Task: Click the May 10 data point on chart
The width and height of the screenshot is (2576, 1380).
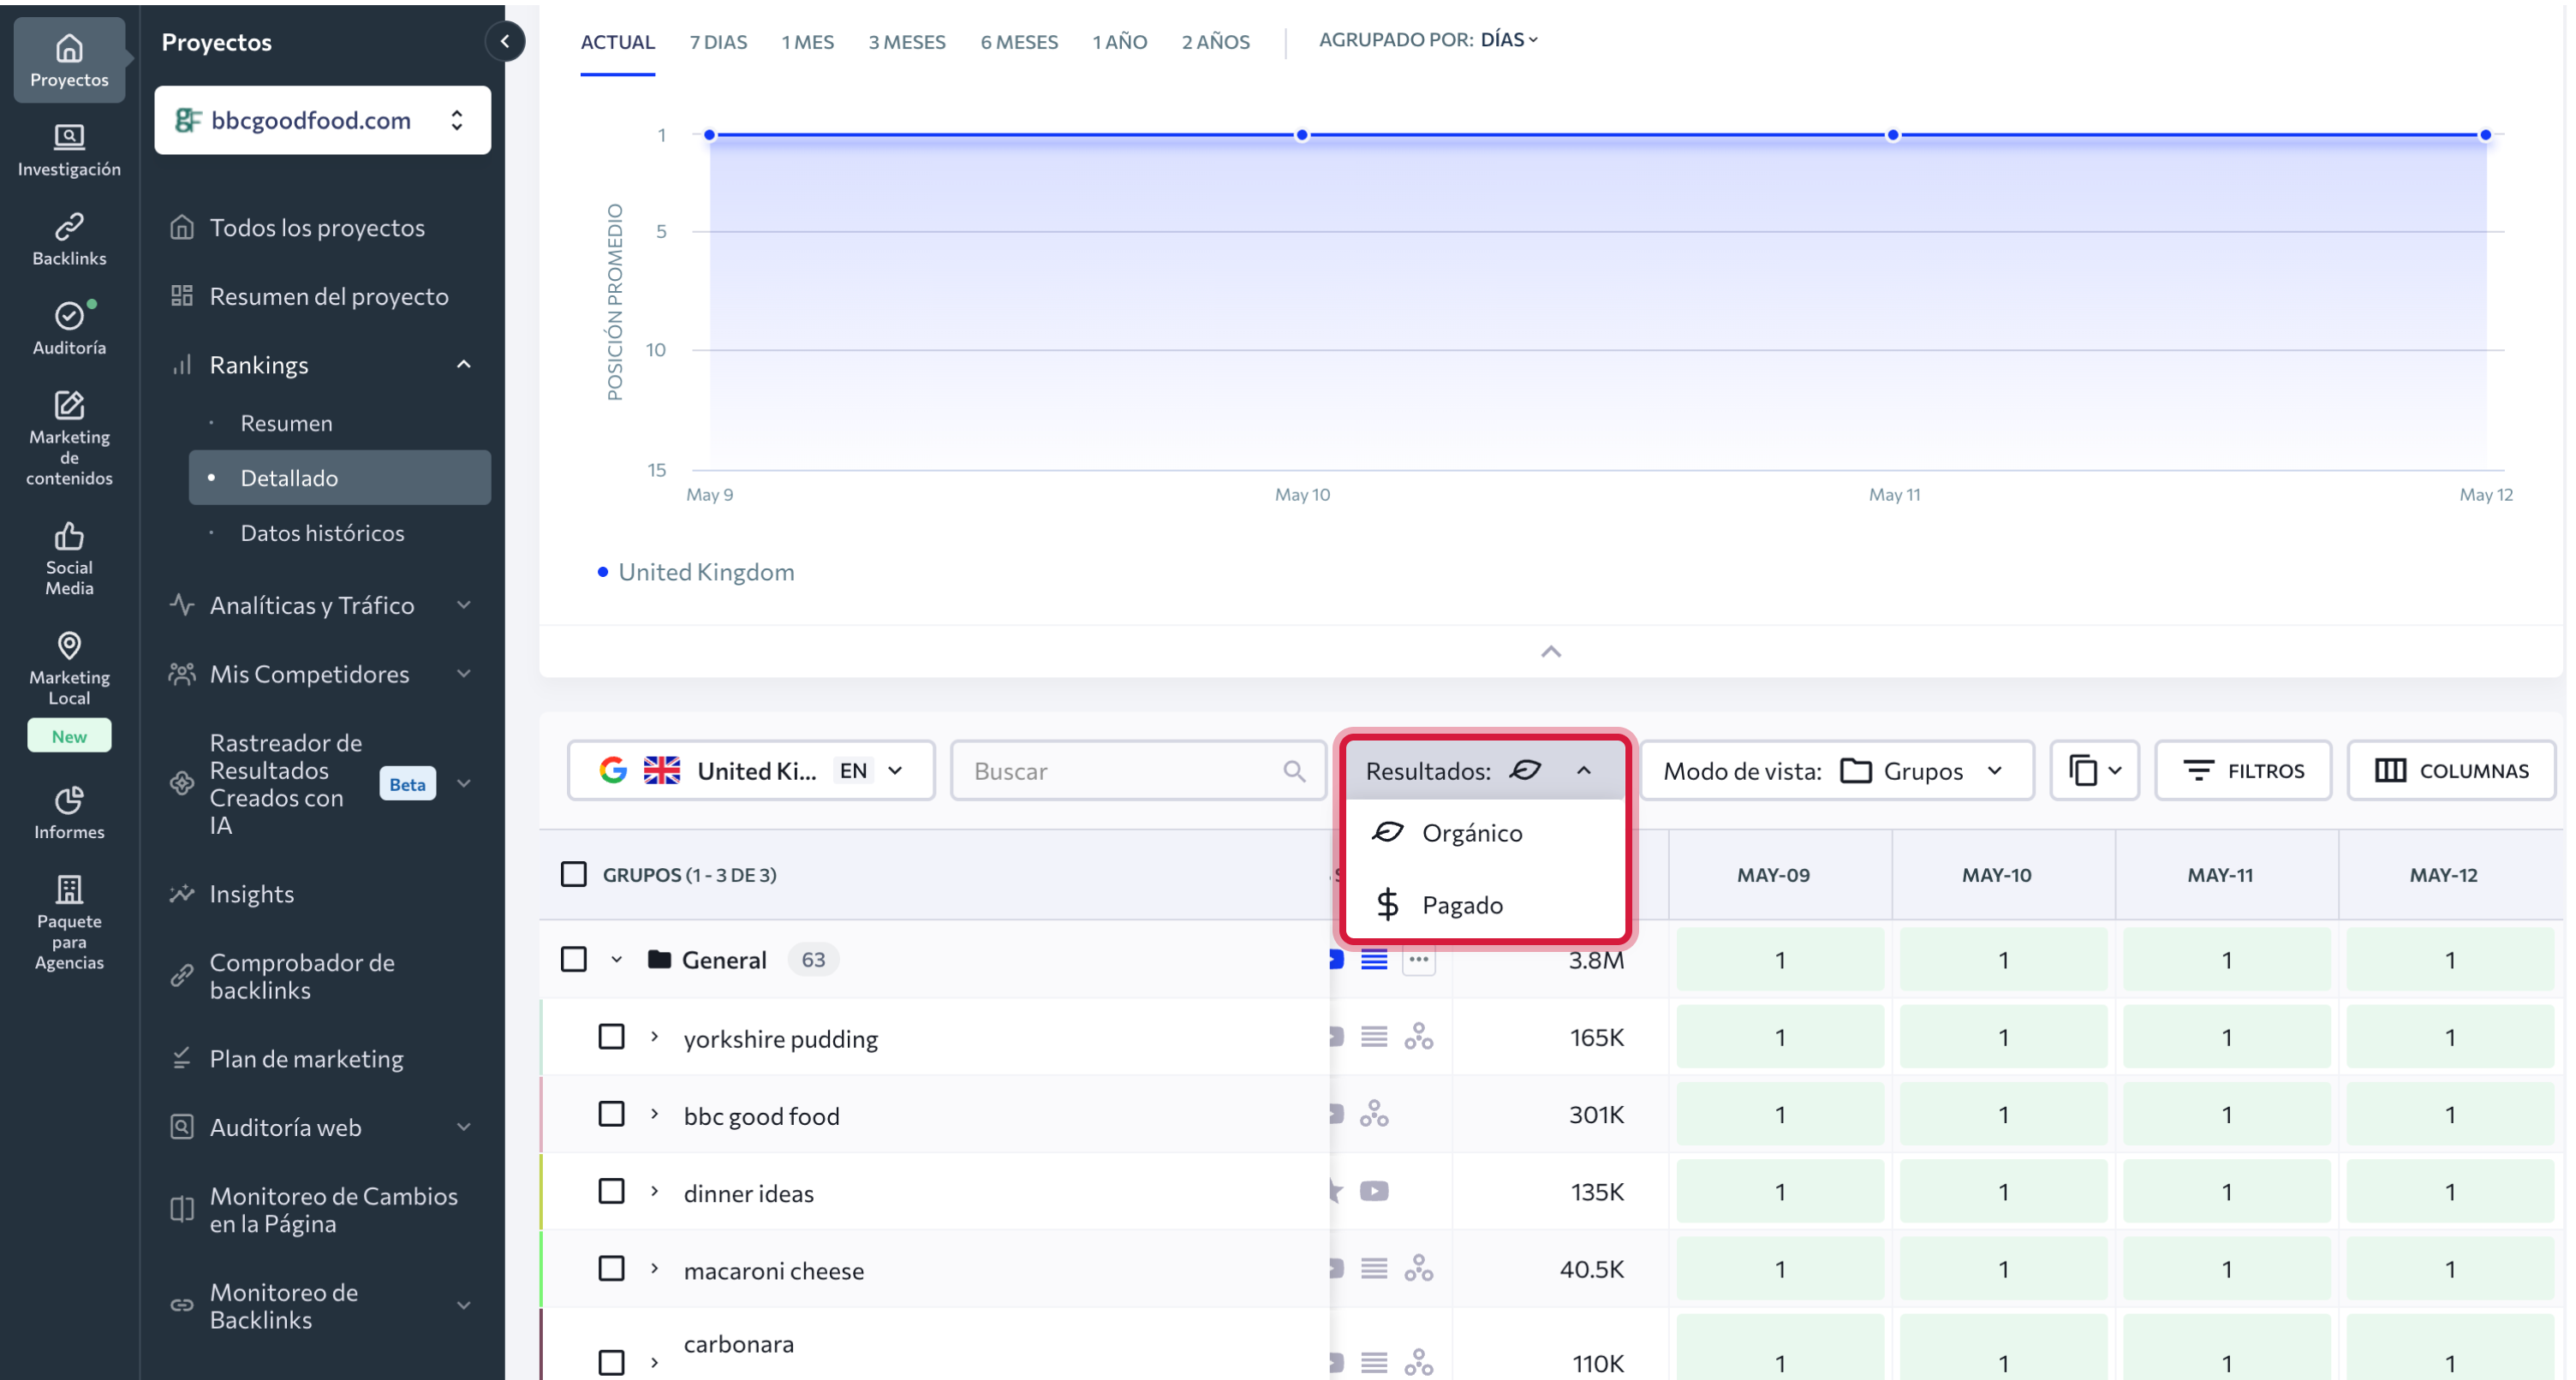Action: (x=1301, y=134)
